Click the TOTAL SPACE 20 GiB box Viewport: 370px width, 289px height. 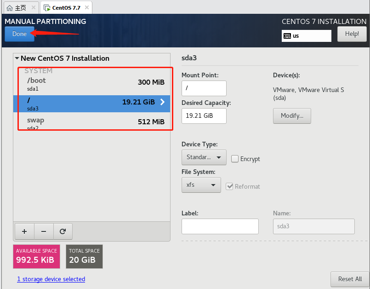tap(84, 256)
